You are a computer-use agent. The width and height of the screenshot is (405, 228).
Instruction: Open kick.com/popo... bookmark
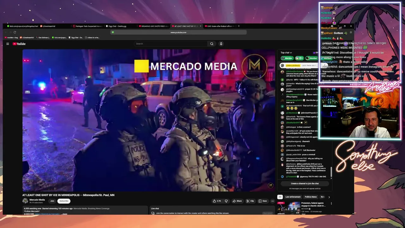59,38
